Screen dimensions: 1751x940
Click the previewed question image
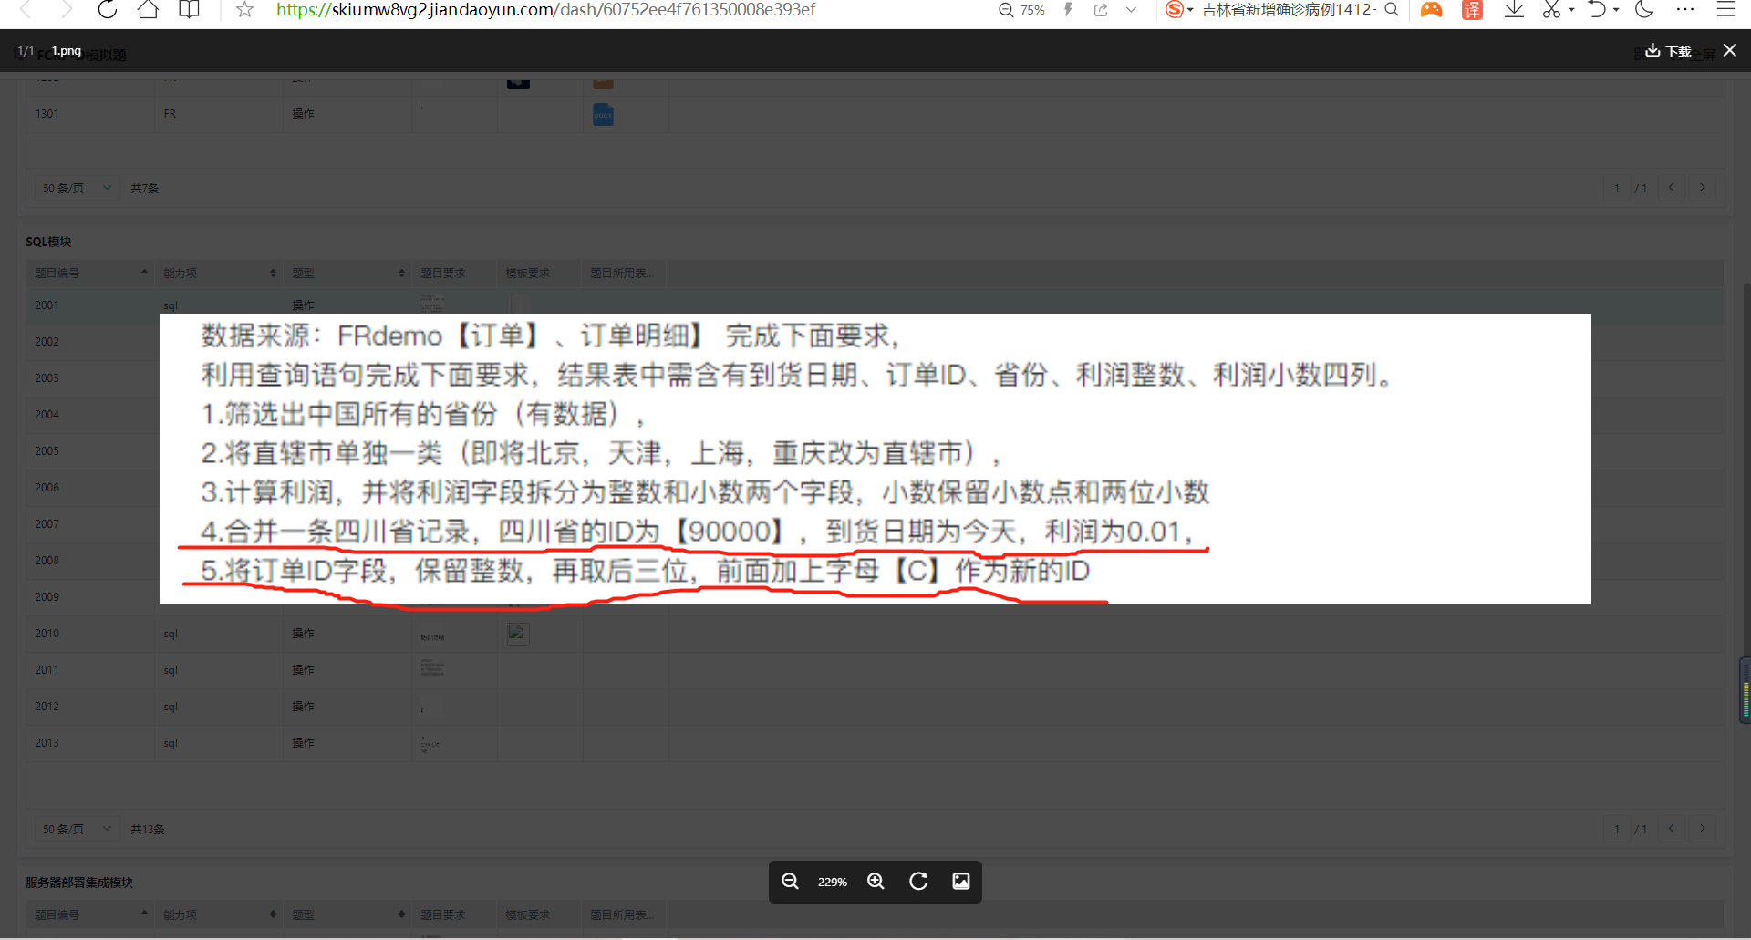click(x=875, y=459)
